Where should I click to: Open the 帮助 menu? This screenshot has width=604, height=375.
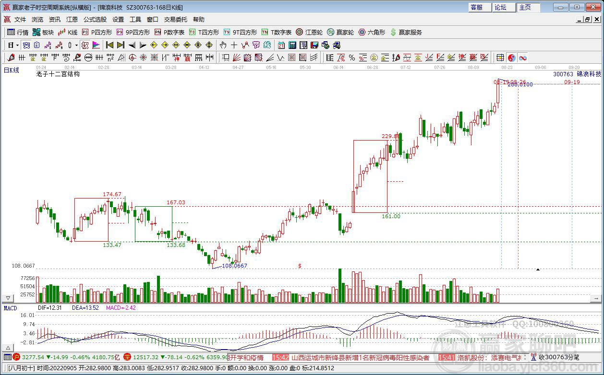(x=199, y=20)
